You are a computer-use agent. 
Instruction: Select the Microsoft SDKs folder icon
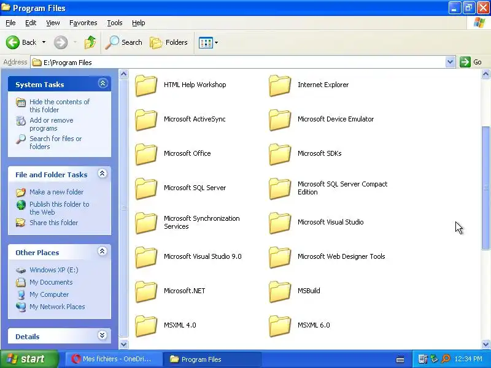point(280,154)
